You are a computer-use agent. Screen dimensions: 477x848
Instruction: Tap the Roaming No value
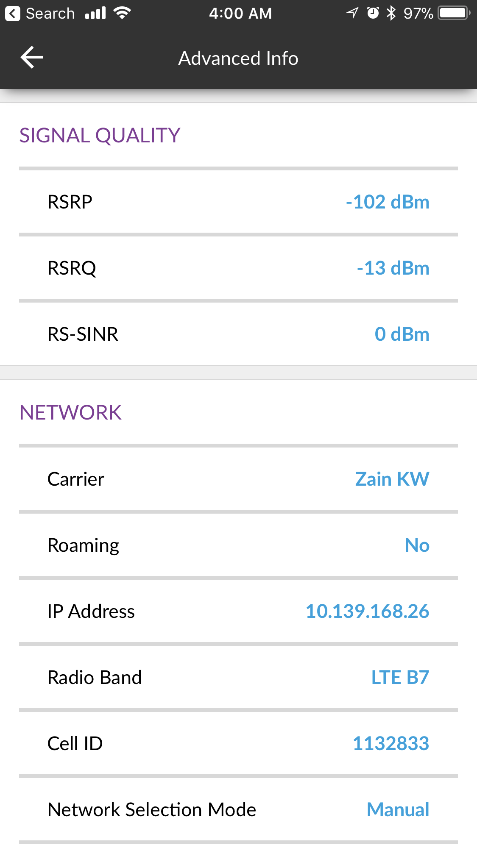[x=417, y=545]
